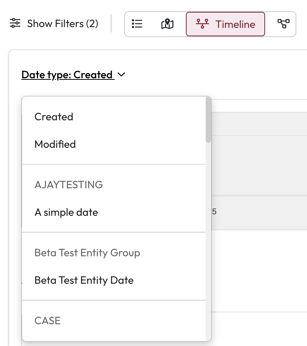Image resolution: width=307 pixels, height=346 pixels.
Task: Switch to the list view icon
Action: (x=137, y=24)
